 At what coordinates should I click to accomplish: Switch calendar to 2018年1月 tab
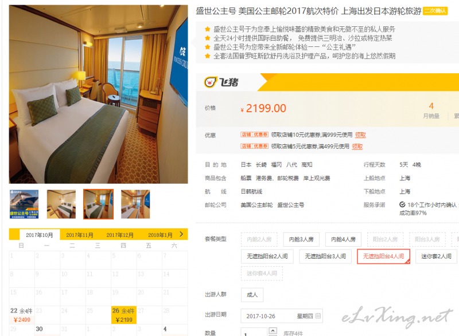pyautogui.click(x=160, y=235)
